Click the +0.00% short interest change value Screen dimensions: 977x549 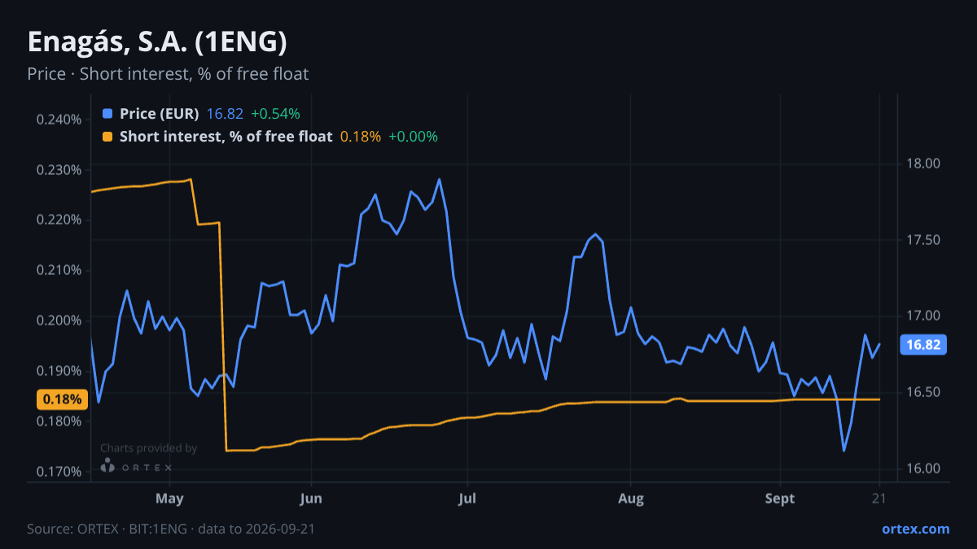coord(413,137)
